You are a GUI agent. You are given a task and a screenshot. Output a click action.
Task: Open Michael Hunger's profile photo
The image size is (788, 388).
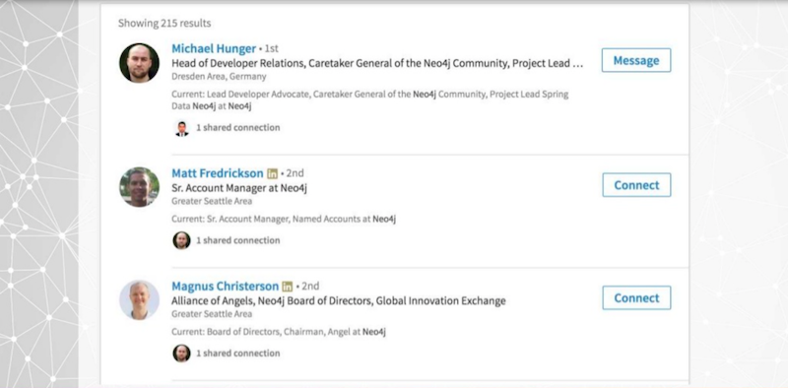click(139, 63)
